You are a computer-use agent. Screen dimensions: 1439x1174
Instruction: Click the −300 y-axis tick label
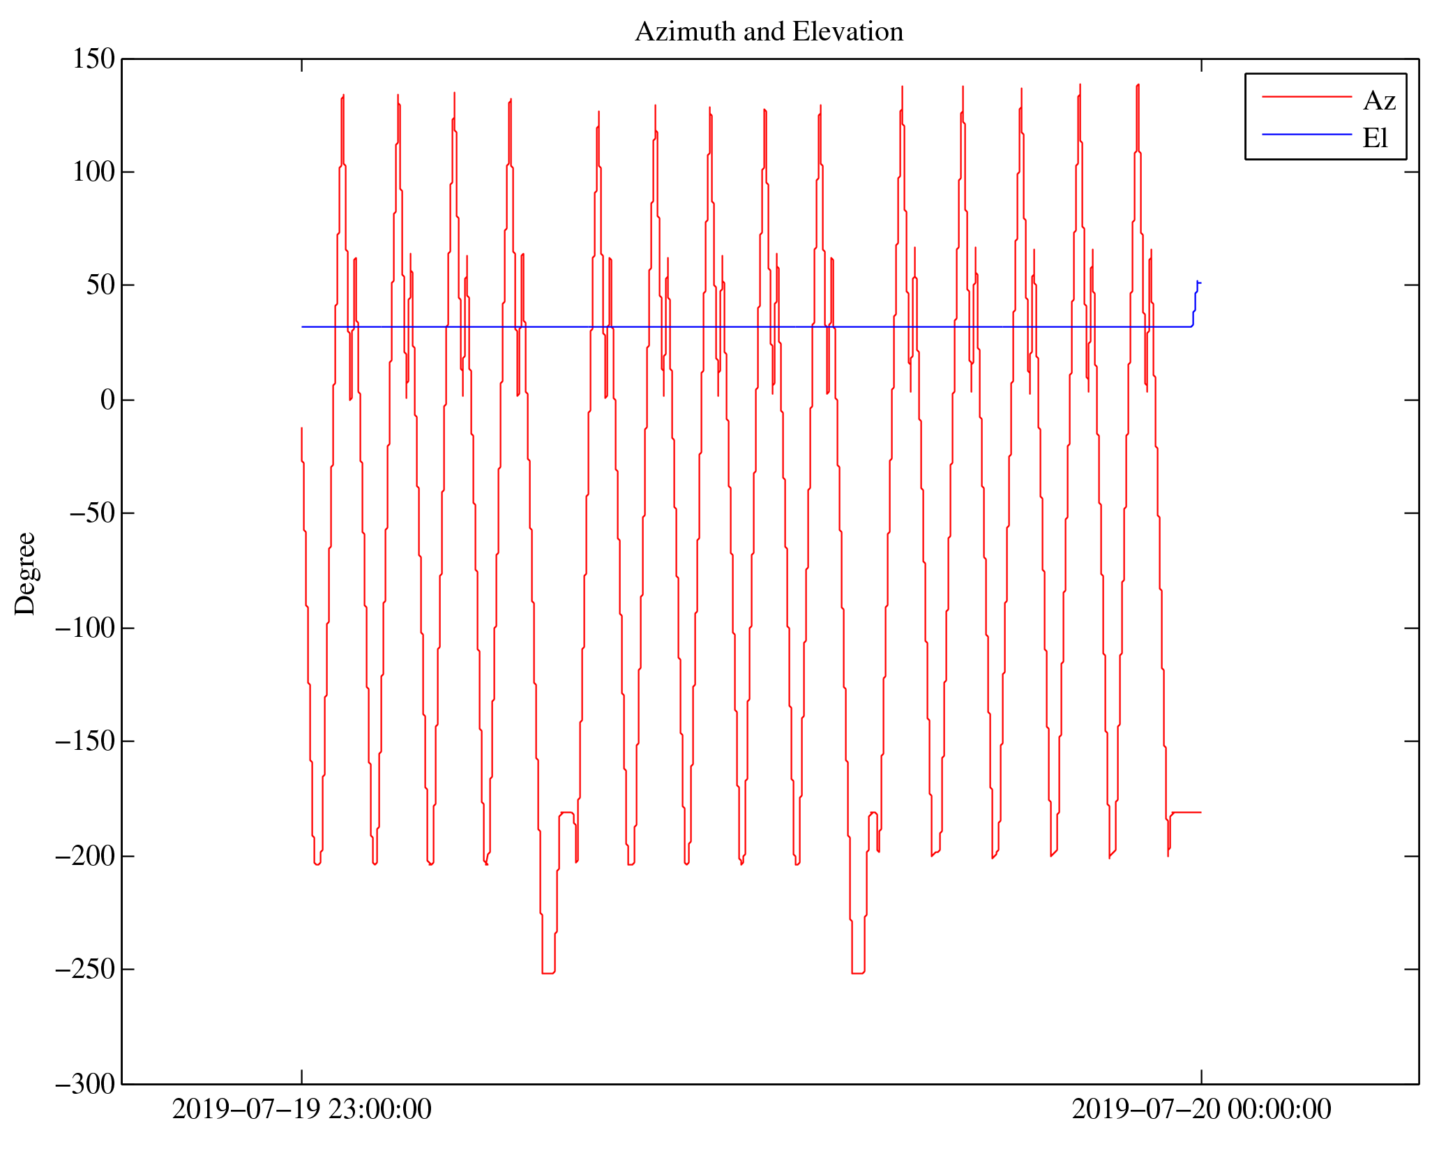[84, 1083]
